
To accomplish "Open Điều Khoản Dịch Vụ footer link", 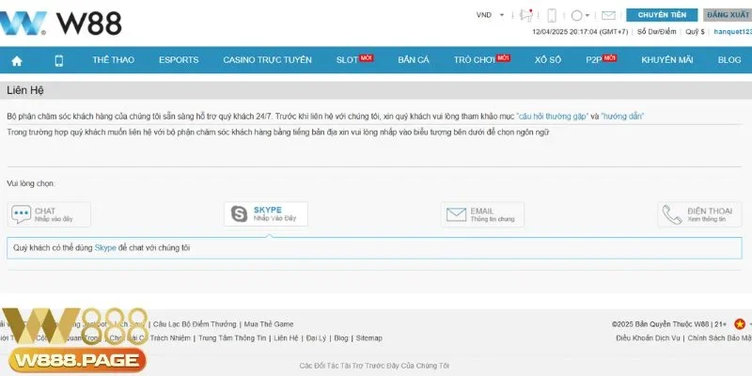I will point(648,338).
